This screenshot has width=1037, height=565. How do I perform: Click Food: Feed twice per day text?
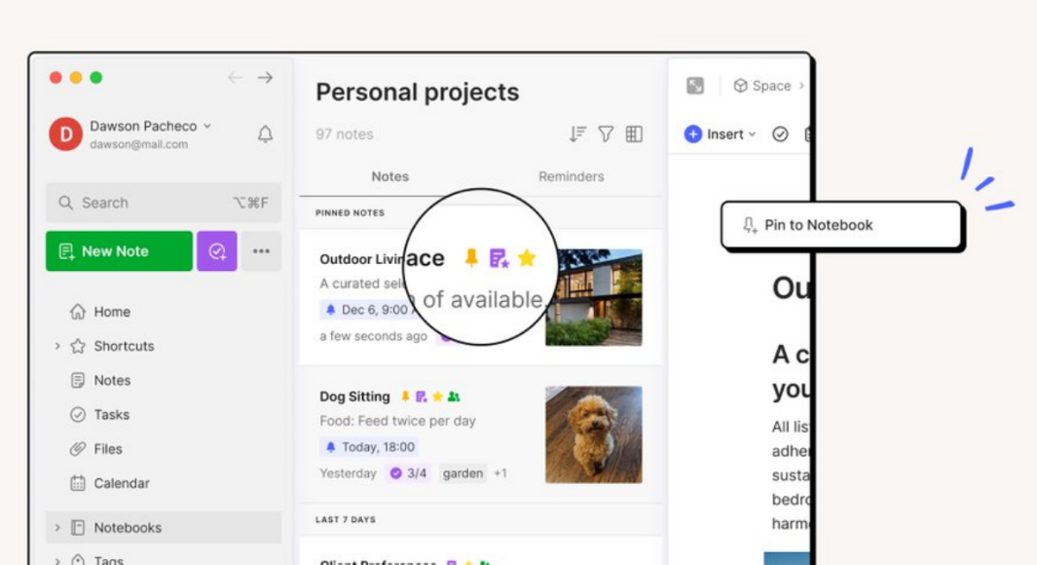click(x=397, y=421)
